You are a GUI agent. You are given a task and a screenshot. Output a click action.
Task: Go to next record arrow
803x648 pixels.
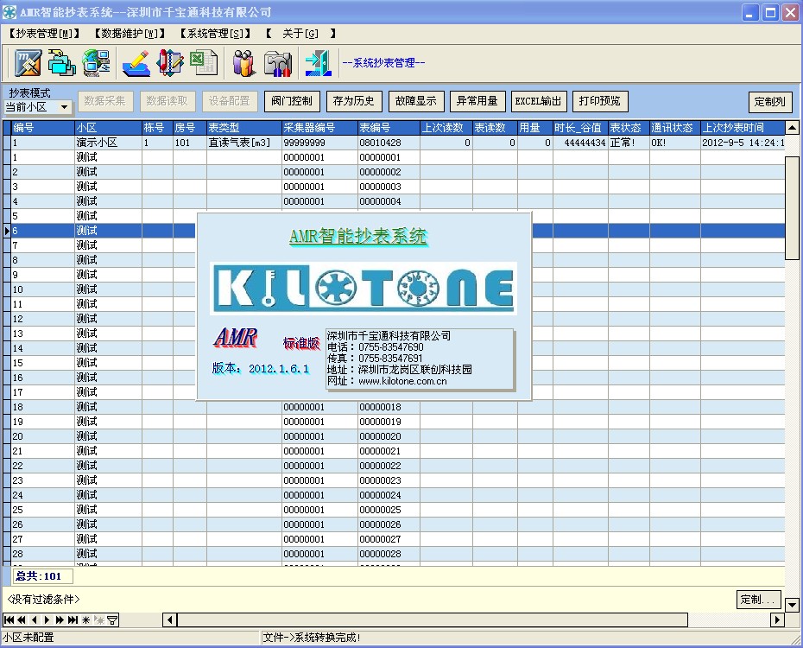point(47,619)
